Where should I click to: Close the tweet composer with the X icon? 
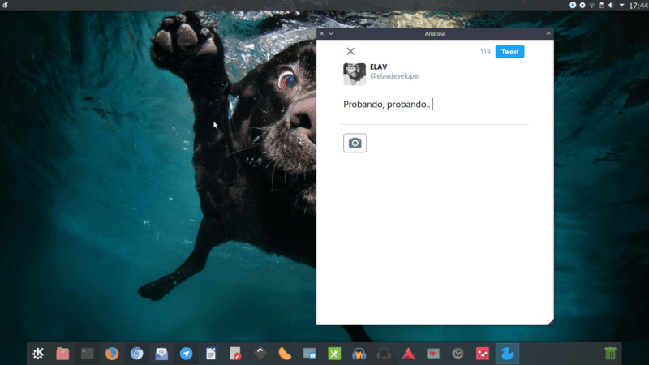350,51
